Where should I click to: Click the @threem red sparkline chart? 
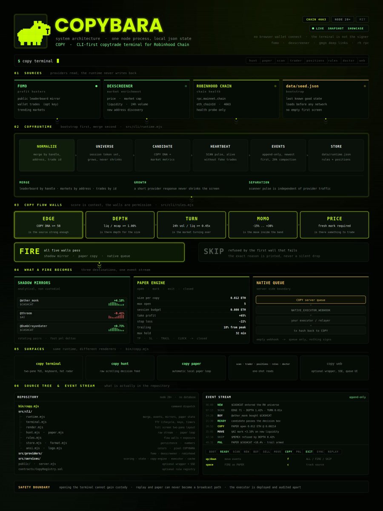click(117, 316)
